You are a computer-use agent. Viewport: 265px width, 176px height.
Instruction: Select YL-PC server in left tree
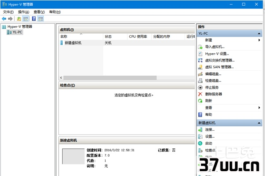click(x=15, y=32)
